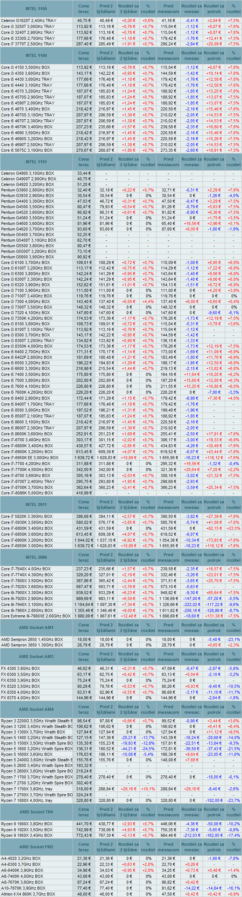This screenshot has height=897, width=242.
Task: Click +20,64 € in the Core i7-7700K row
Action: pos(192,470)
